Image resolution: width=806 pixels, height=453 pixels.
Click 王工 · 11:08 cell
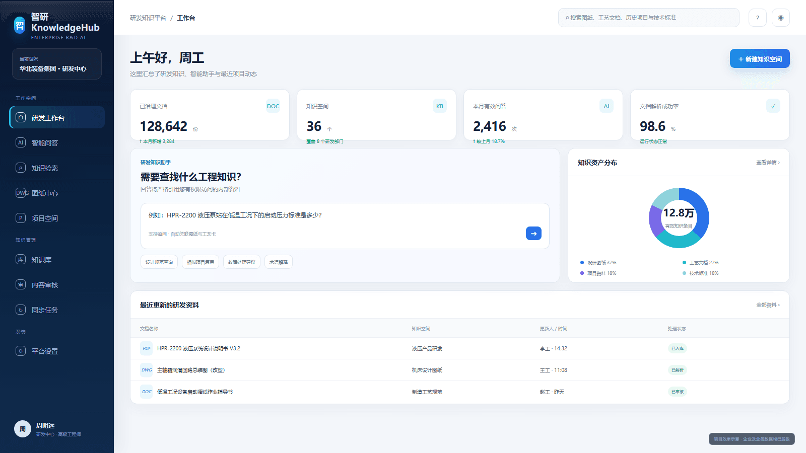tap(553, 370)
